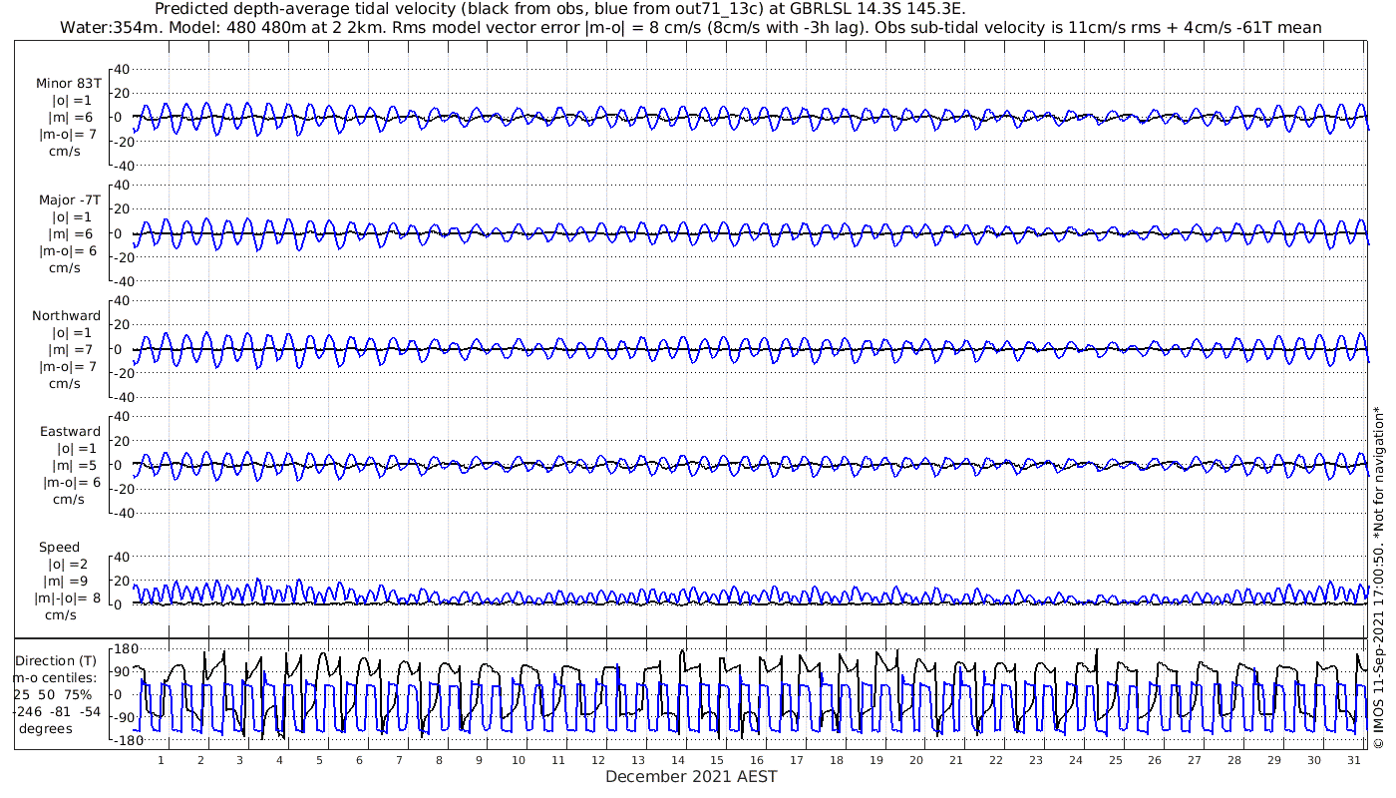
Task: Click day '20' on the date axis
Action: 916,760
